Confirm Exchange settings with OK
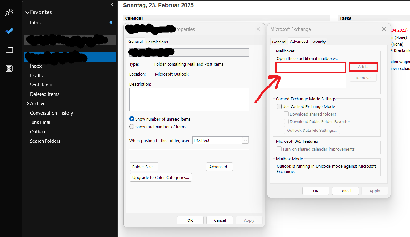This screenshot has height=237, width=410. [315, 190]
